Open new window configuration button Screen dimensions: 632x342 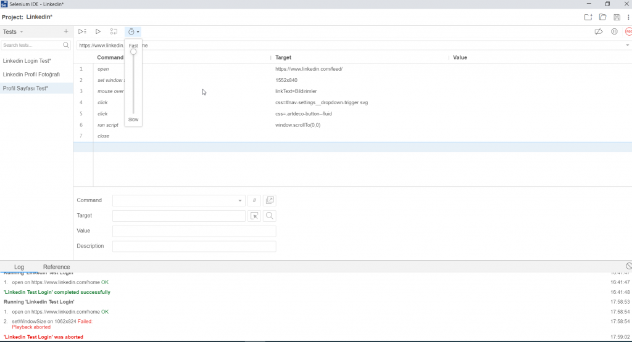pyautogui.click(x=270, y=200)
